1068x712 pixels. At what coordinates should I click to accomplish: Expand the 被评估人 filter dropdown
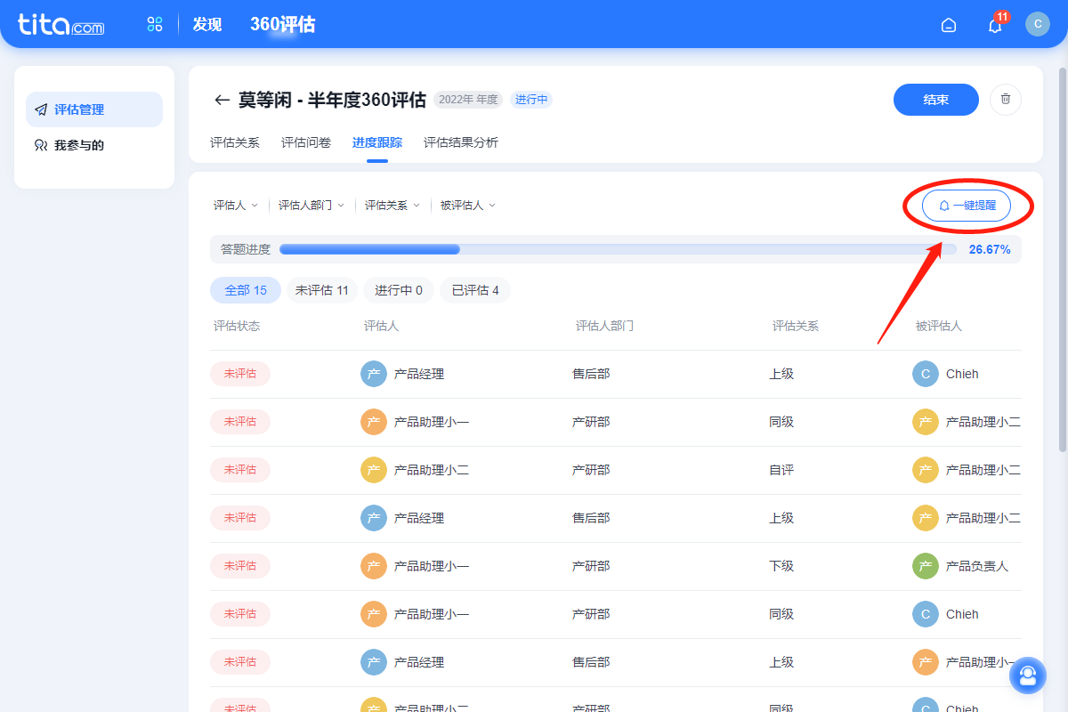[467, 206]
